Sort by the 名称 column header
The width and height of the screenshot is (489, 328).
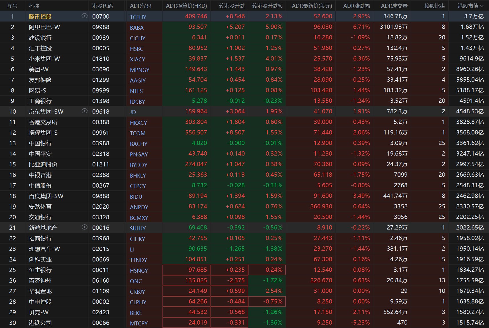click(x=34, y=6)
